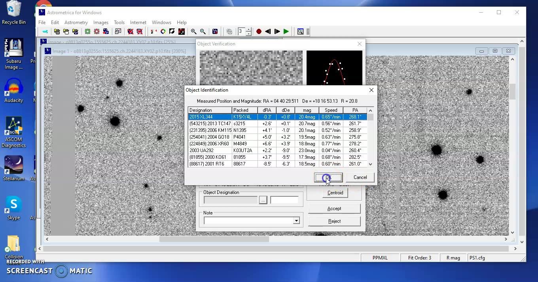
Task: Select the (254041) 2004 GO18 row
Action: tap(278, 137)
